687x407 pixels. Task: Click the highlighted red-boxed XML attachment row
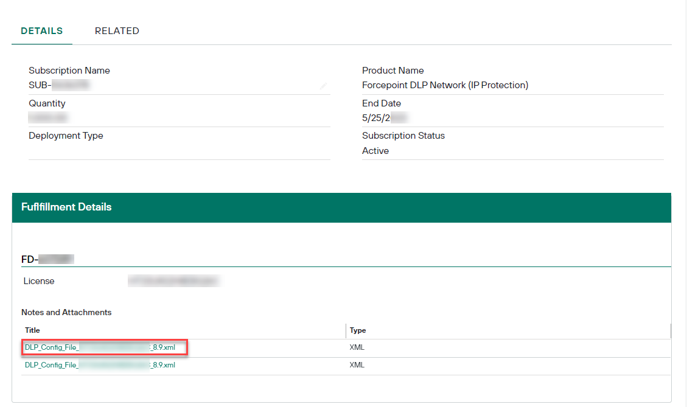pos(103,347)
